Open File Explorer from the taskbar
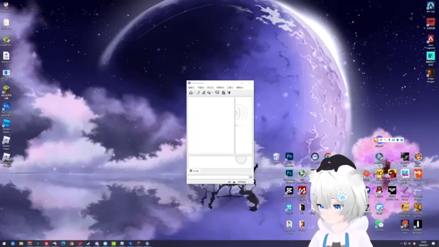This screenshot has height=247, width=439. [x=21, y=244]
